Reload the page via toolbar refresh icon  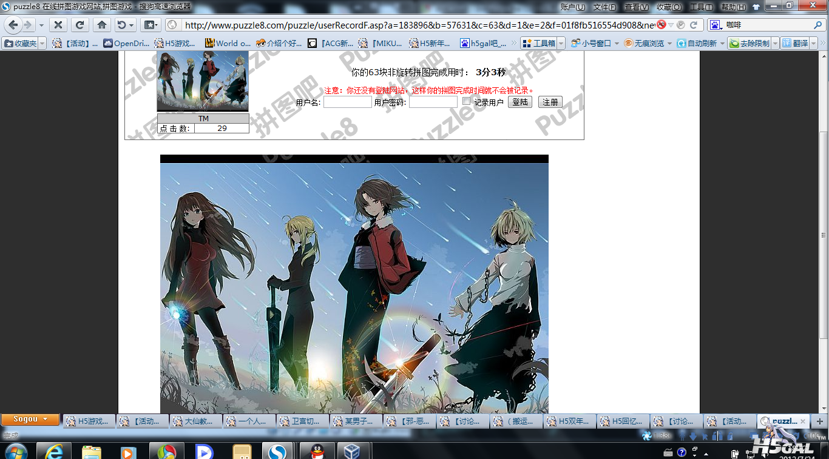[80, 25]
